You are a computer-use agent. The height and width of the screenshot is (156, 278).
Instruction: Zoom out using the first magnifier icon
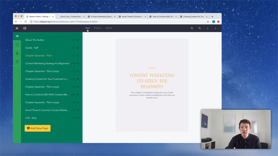click(x=192, y=28)
